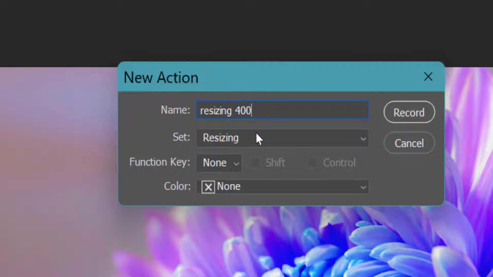Screen dimensions: 493x277
Task: Close the New Action dialog with the X
Action: point(428,77)
